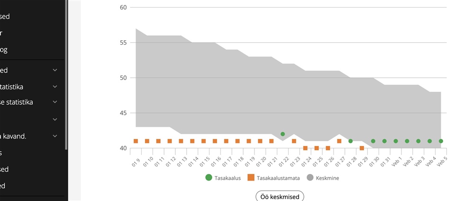Expand the 'tatistika' sidebar chevron
This screenshot has width=455, height=201.
[55, 86]
